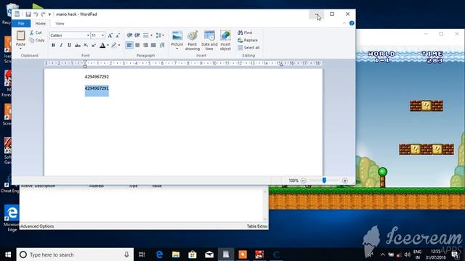Decrease paragraph indent
The width and height of the screenshot is (465, 261).
tap(129, 36)
